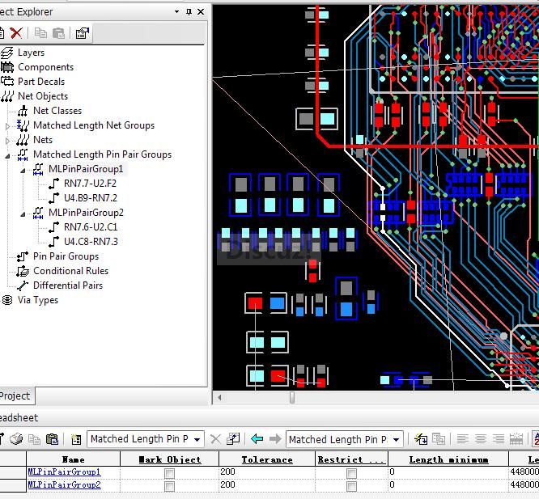Open the MLPinPairGroup1 link in spreadsheet
The width and height of the screenshot is (539, 499).
tap(64, 472)
